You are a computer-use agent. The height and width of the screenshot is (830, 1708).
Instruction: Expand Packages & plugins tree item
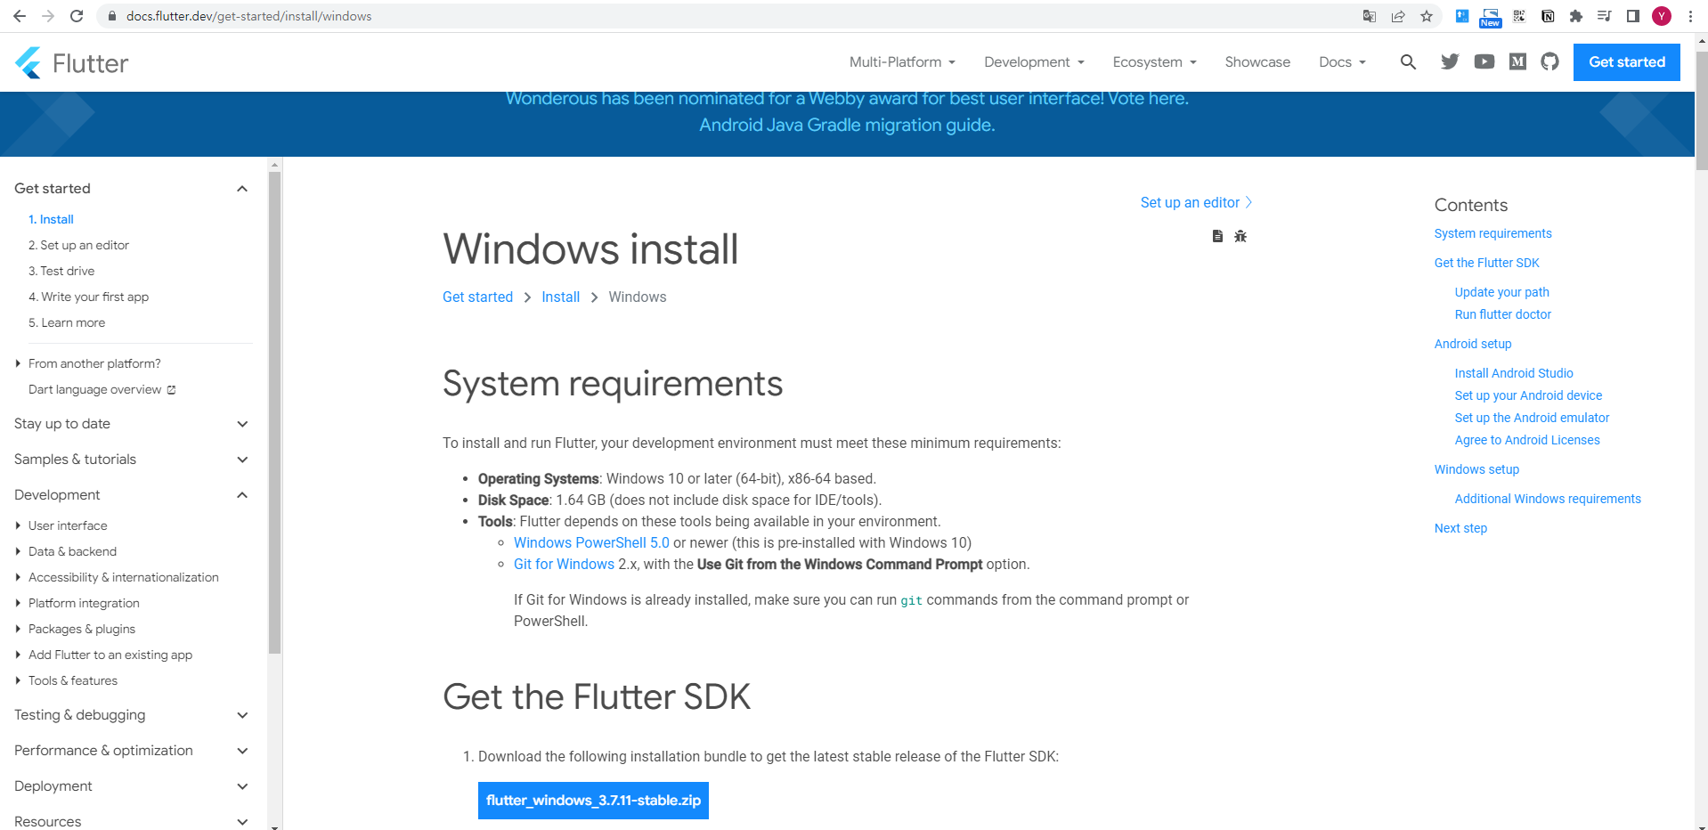[x=75, y=629]
